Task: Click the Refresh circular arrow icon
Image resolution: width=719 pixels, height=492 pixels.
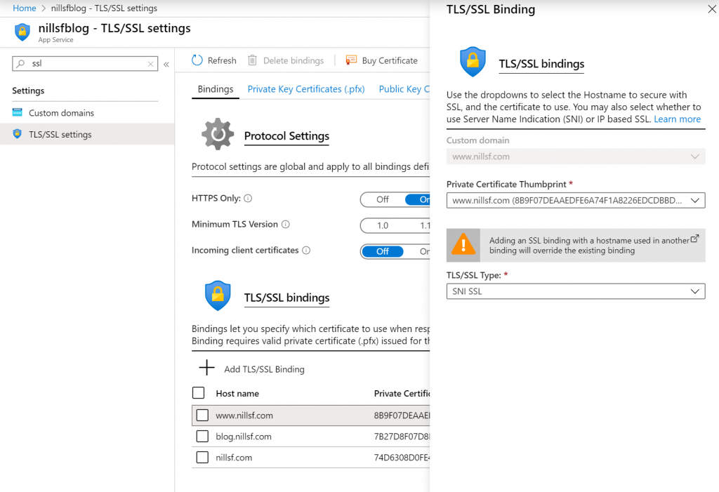Action: click(197, 60)
